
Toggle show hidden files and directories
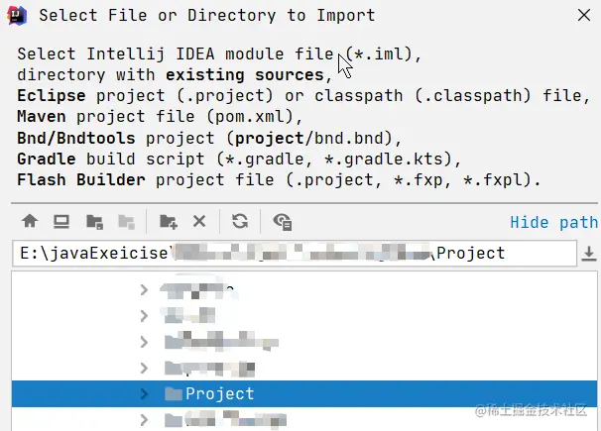coord(283,222)
